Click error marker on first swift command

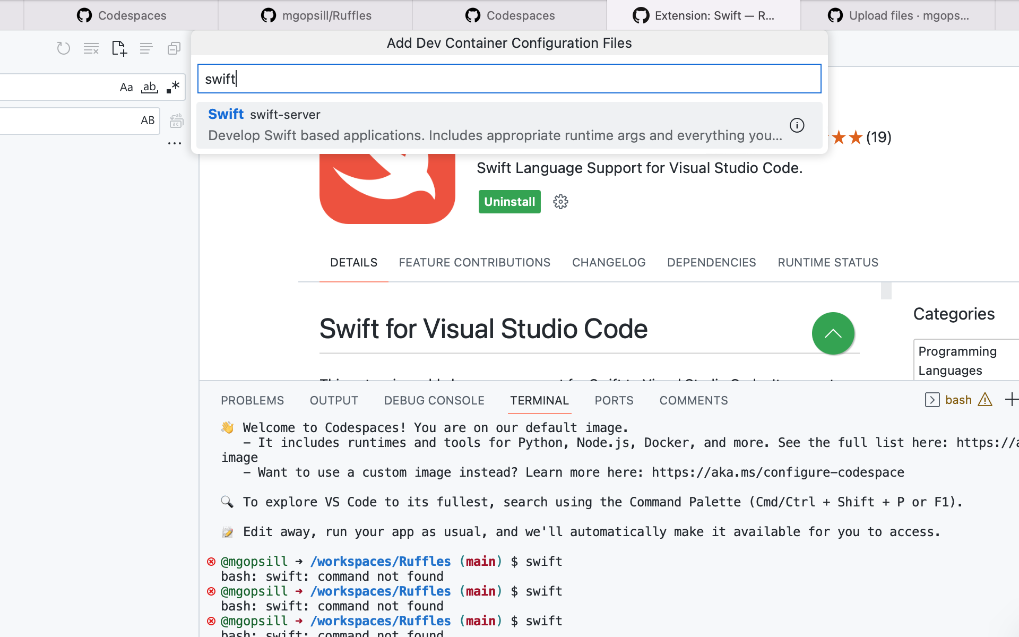pyautogui.click(x=211, y=562)
